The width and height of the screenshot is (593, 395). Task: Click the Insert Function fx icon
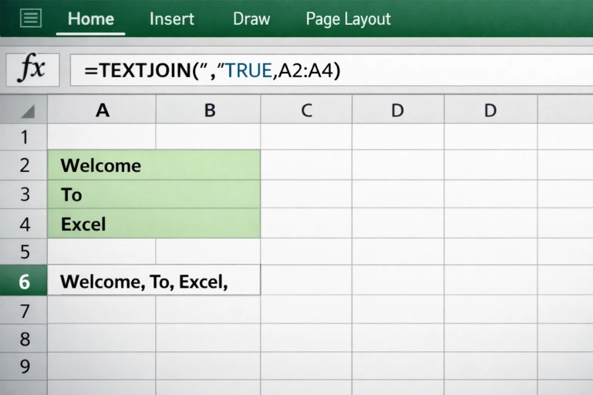coord(32,69)
